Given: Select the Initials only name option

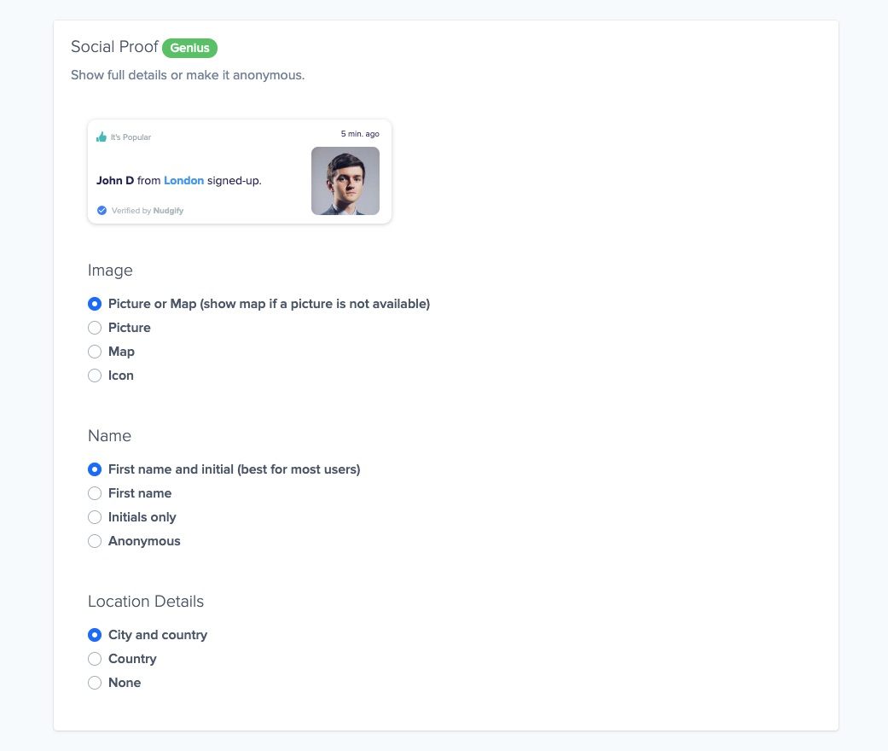Looking at the screenshot, I should point(95,517).
